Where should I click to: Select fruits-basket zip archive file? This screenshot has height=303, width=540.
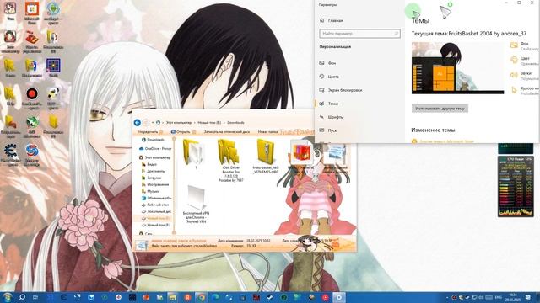click(x=266, y=157)
